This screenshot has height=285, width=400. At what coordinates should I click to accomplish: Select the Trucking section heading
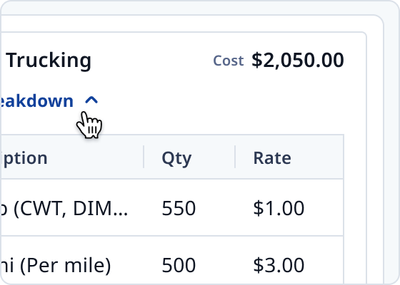click(x=49, y=61)
